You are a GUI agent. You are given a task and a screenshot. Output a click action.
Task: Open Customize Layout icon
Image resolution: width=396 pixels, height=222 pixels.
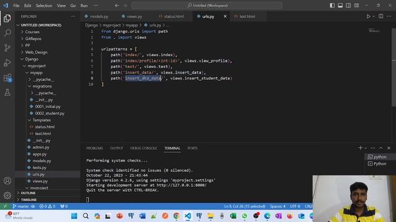coord(356,6)
